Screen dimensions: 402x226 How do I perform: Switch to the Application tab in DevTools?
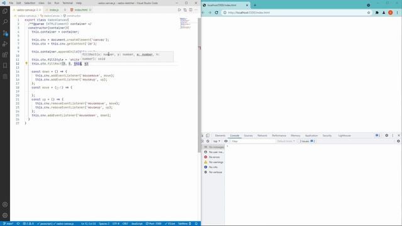coord(312,136)
